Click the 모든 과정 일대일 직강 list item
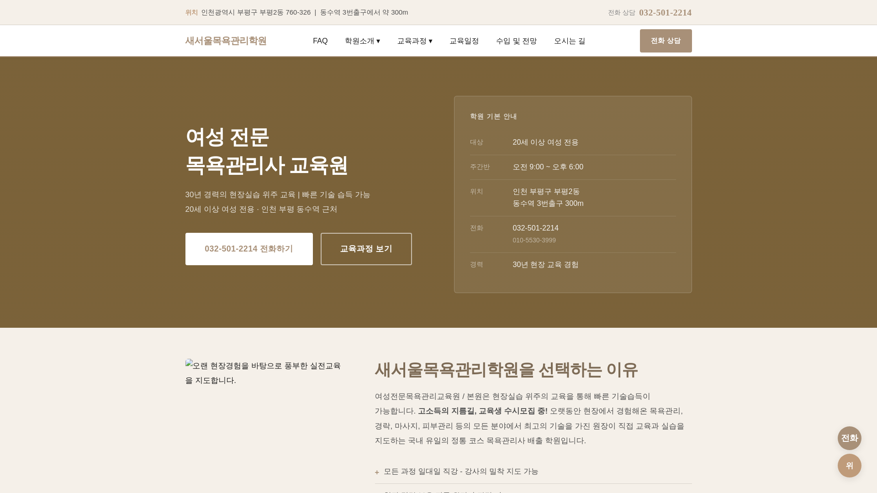Image resolution: width=877 pixels, height=493 pixels. coord(461,472)
